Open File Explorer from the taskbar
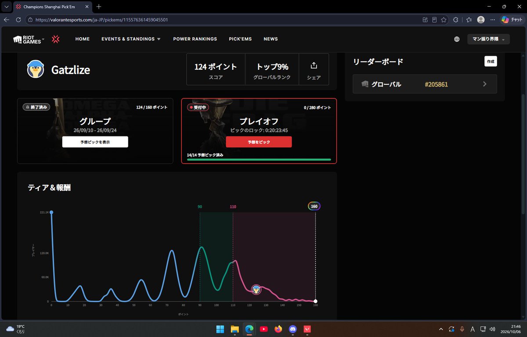 [x=235, y=329]
